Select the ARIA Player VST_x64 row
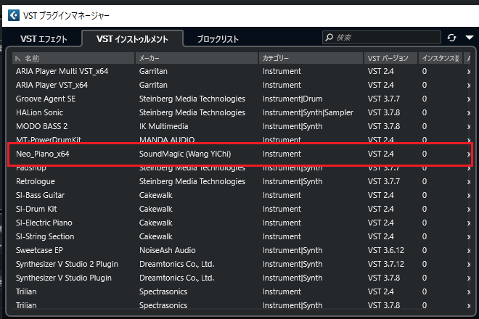The image size is (479, 319). point(242,85)
